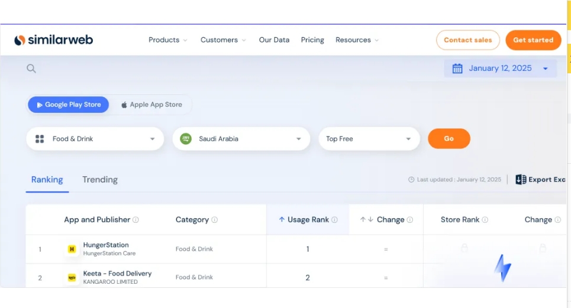Switch to the Trending tab
Image resolution: width=571 pixels, height=308 pixels.
point(100,180)
